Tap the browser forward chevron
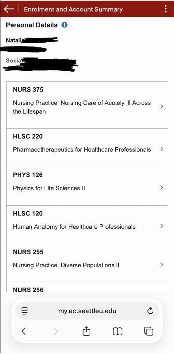This screenshot has width=174, height=354. tap(56, 331)
